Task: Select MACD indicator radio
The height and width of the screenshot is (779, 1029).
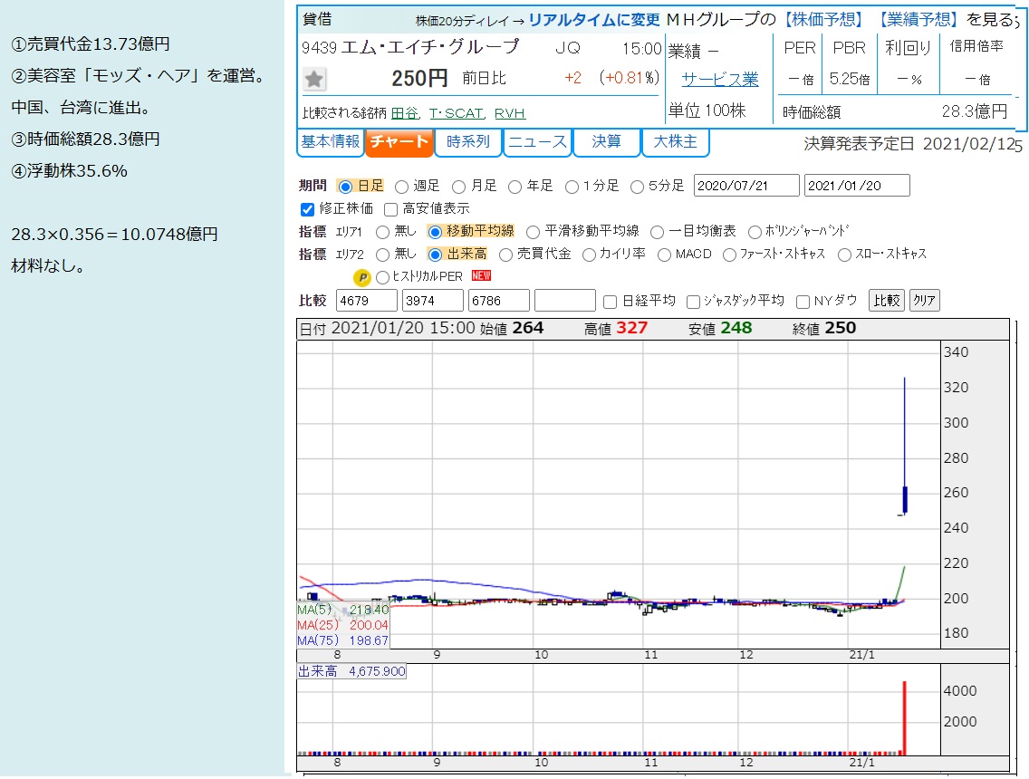Action: 664,255
